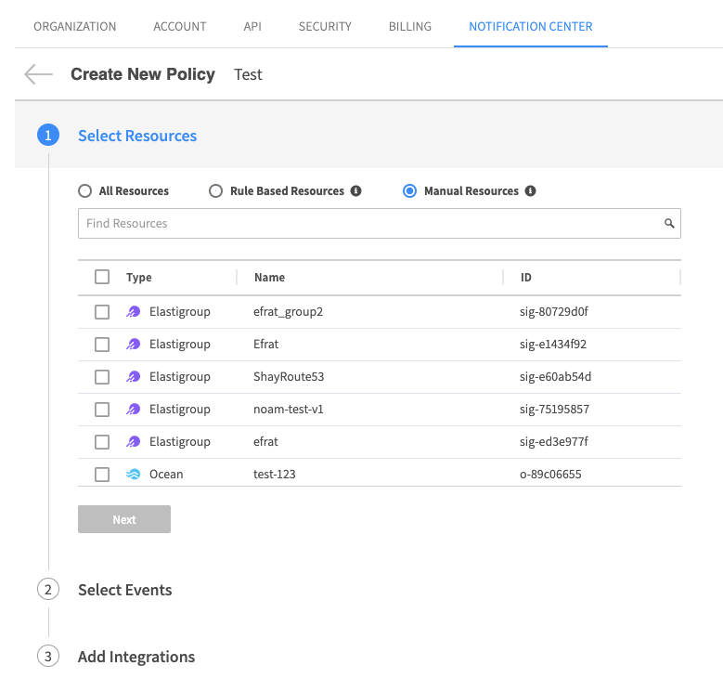Click the Ocean icon for test-123
The height and width of the screenshot is (691, 723).
click(x=134, y=475)
